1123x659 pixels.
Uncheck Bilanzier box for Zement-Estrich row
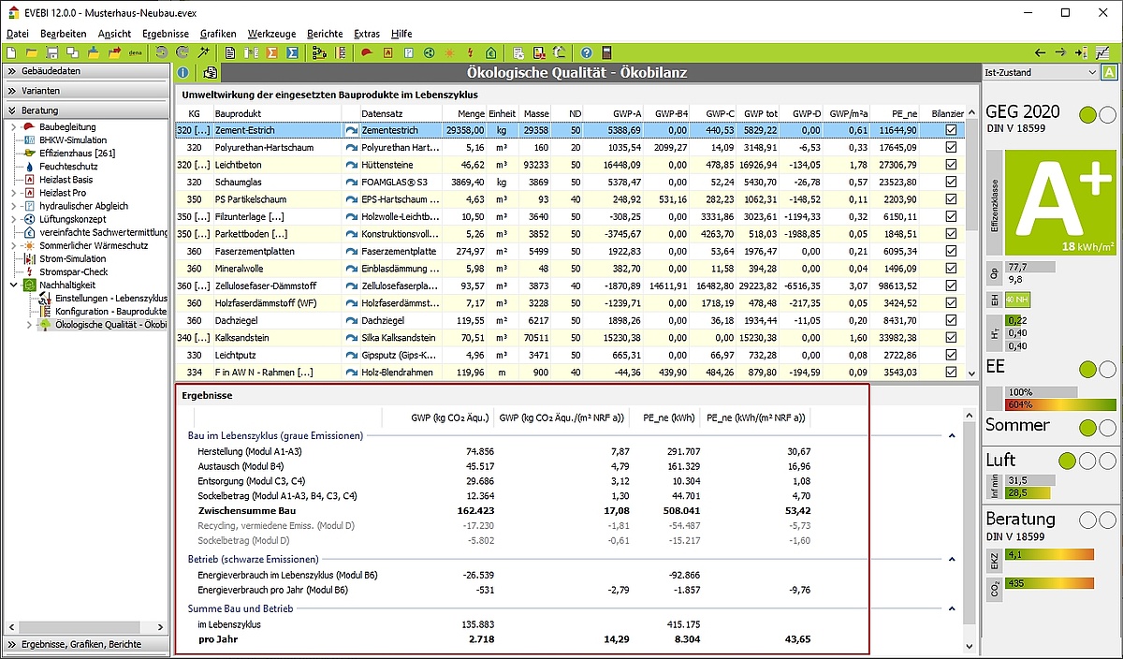coord(951,130)
